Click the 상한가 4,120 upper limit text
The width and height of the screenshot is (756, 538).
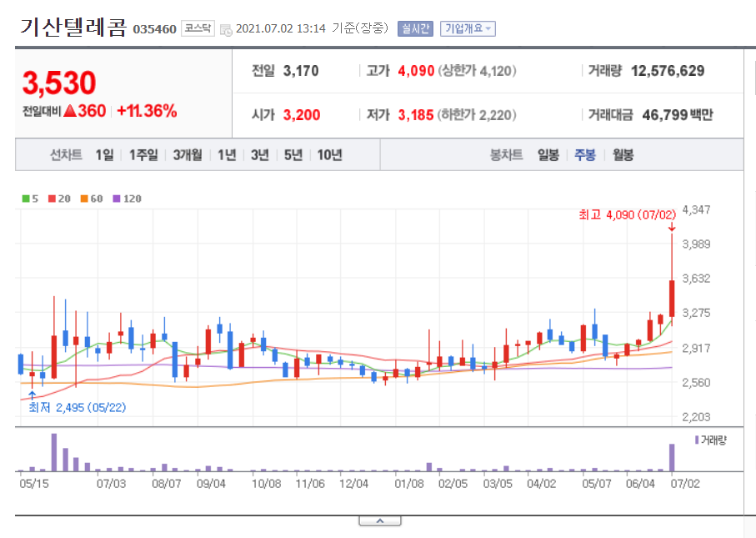pyautogui.click(x=478, y=71)
